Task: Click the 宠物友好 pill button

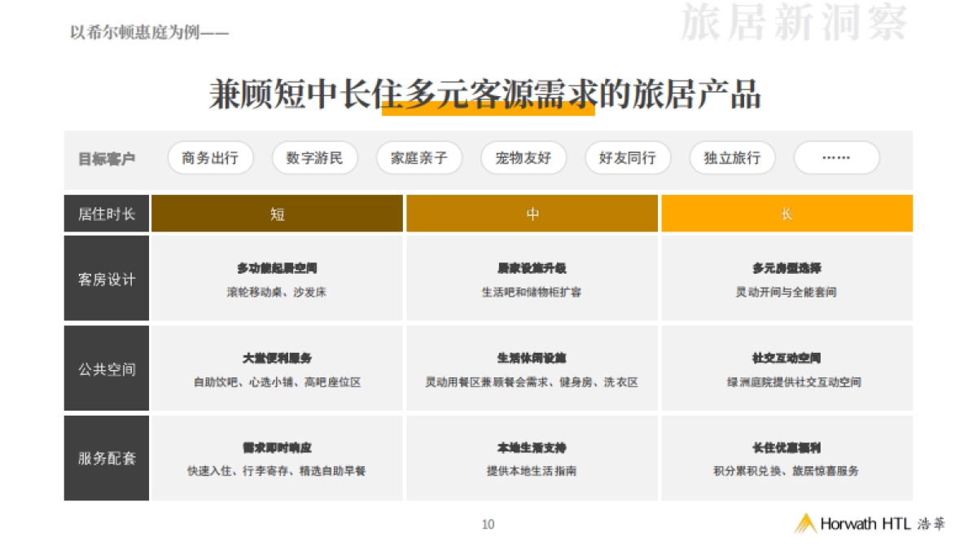Action: tap(523, 158)
